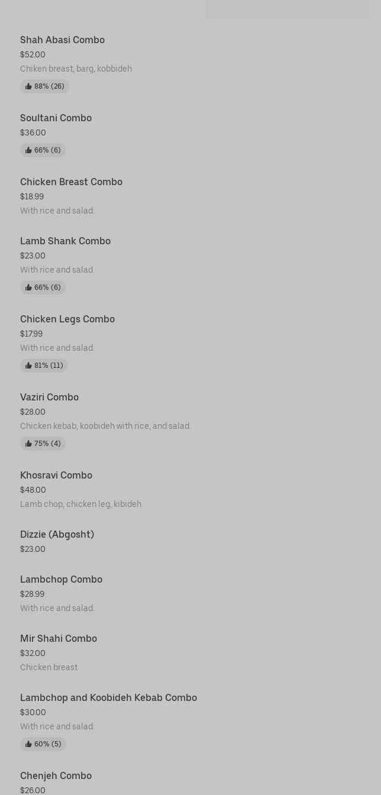Open Dizzie (Abgosht) menu item
This screenshot has width=381, height=795.
click(57, 534)
